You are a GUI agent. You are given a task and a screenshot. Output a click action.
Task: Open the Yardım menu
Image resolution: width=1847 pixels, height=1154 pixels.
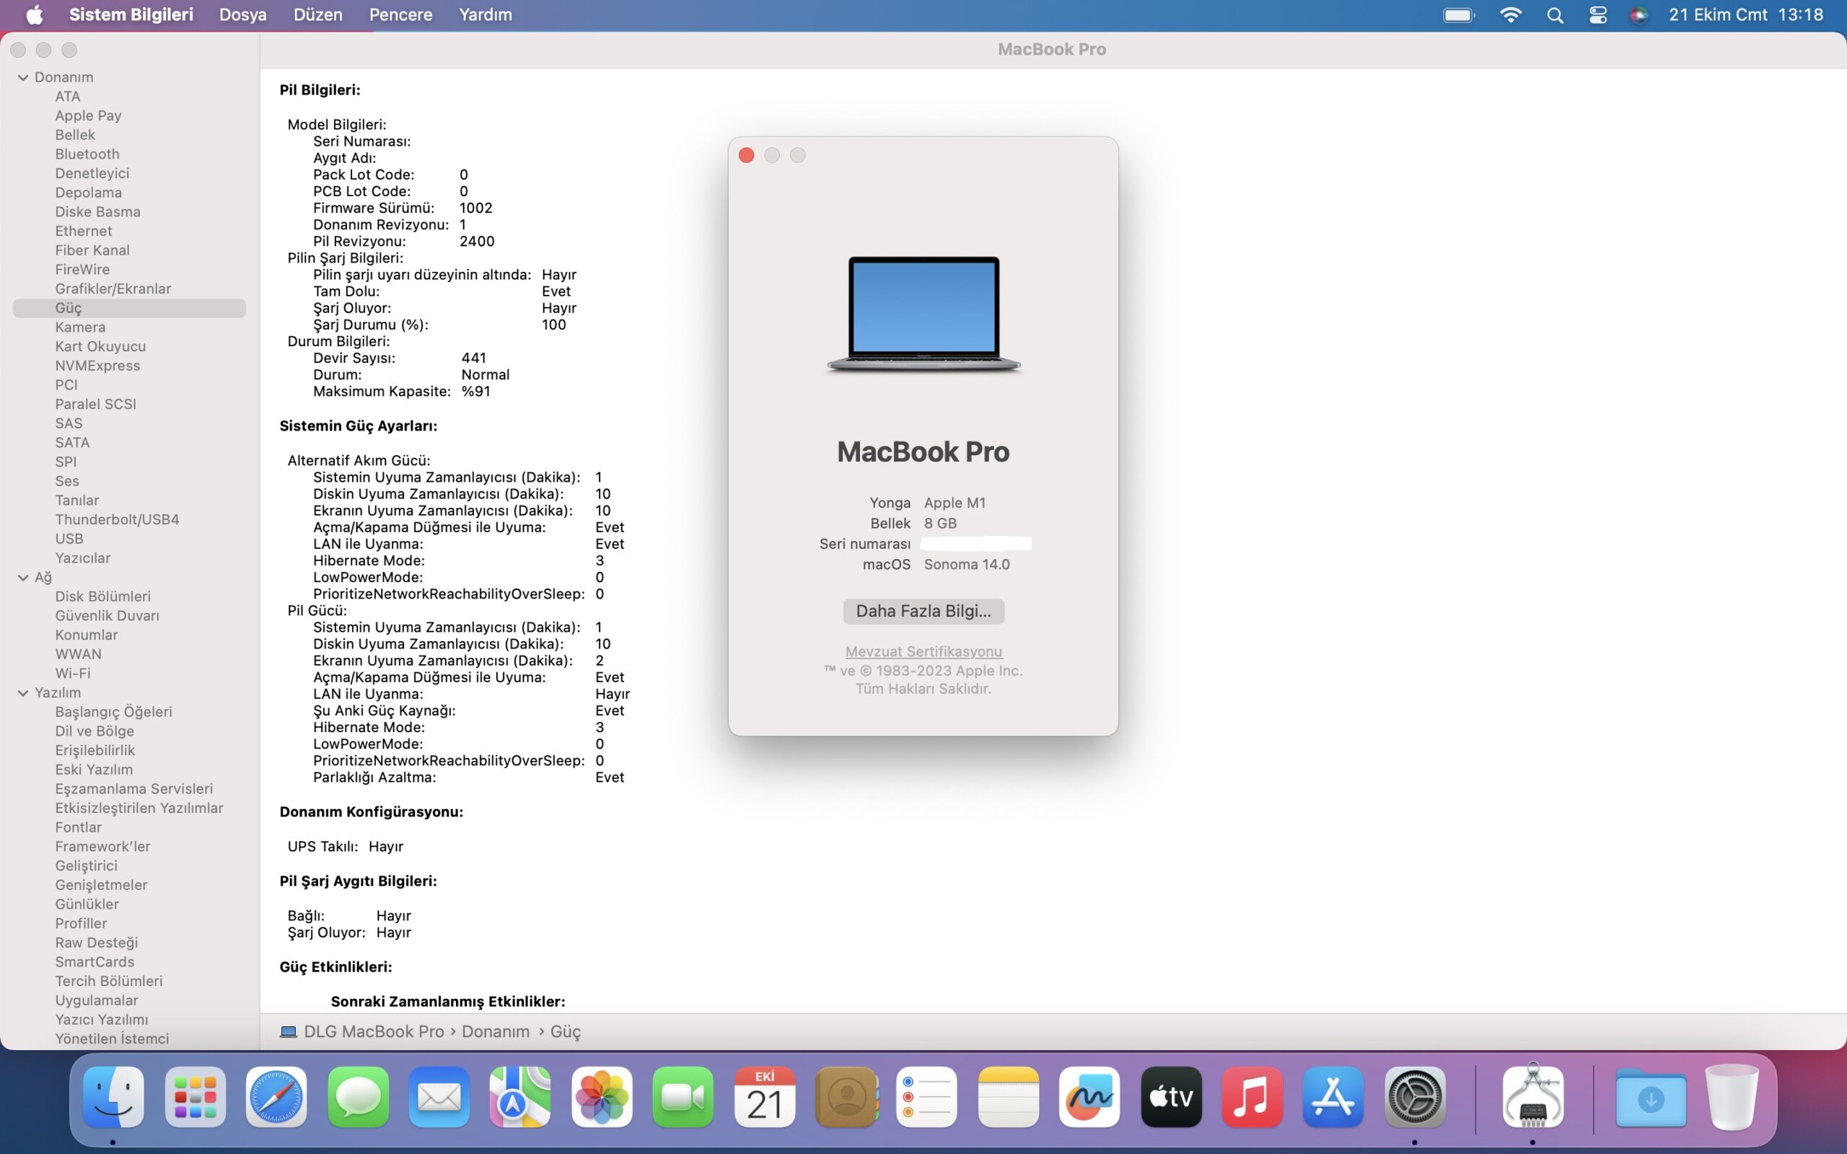coord(486,14)
